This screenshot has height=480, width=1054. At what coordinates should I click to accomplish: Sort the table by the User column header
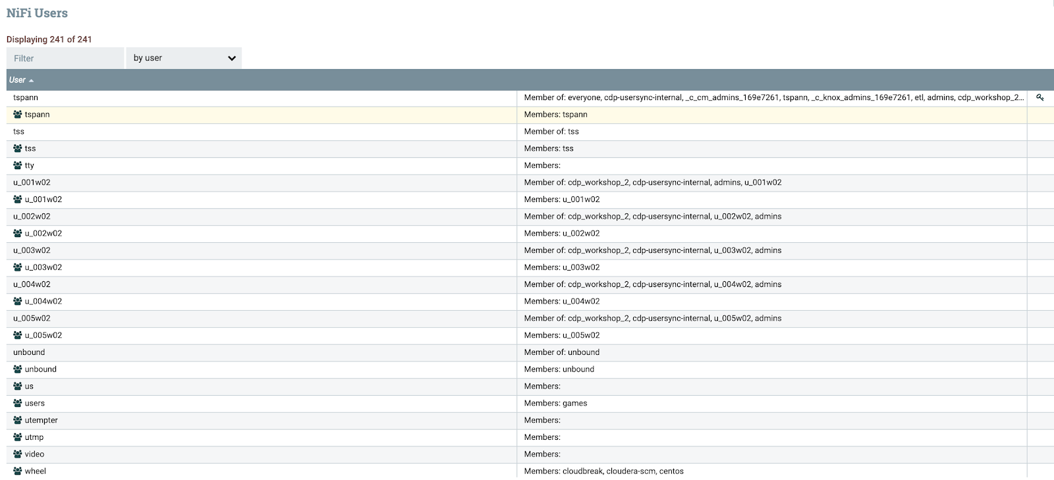click(17, 80)
